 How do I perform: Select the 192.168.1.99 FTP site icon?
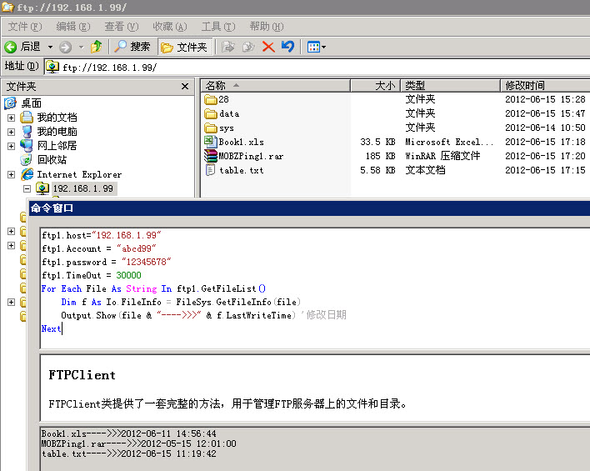click(42, 188)
